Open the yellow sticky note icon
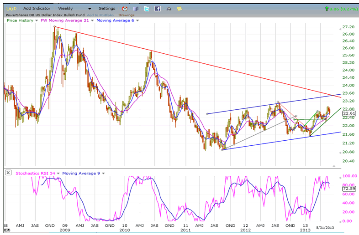The image size is (359, 235). pos(179,9)
